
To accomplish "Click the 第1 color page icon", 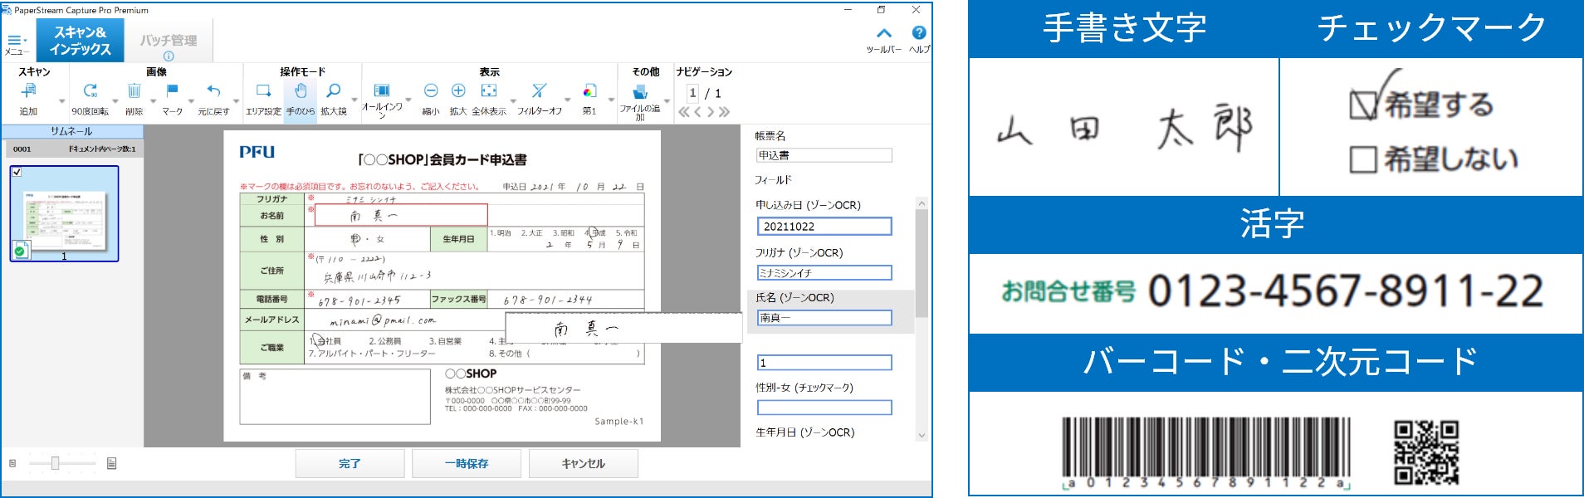I will point(589,91).
